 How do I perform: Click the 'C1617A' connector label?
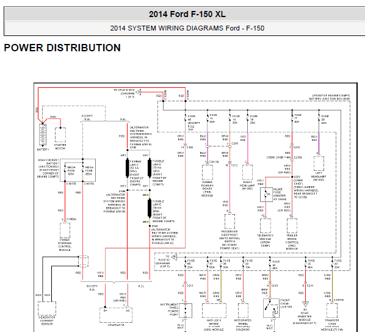coord(89,184)
